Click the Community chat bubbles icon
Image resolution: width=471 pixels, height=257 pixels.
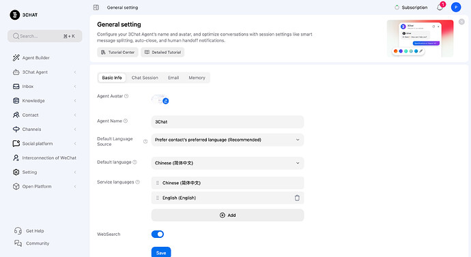click(x=18, y=243)
